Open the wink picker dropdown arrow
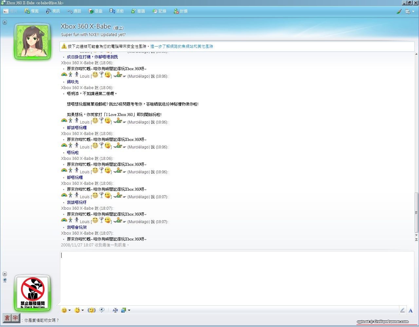This screenshot has height=327, width=419. [82, 310]
